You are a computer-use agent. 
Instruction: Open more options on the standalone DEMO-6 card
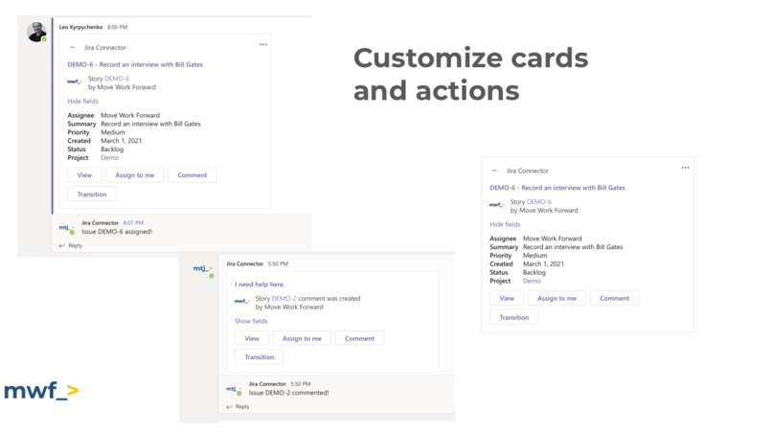pyautogui.click(x=685, y=168)
